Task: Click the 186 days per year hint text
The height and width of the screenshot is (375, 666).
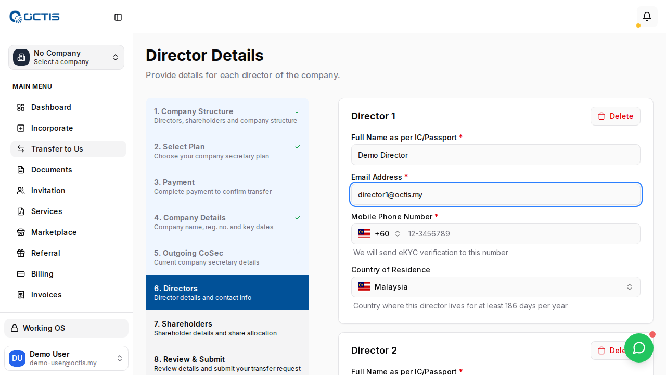Action: tap(460, 306)
